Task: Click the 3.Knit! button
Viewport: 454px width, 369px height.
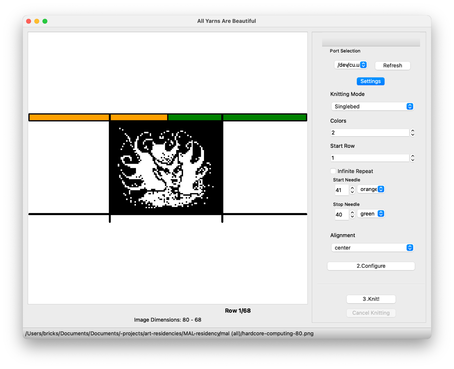Action: tap(371, 299)
